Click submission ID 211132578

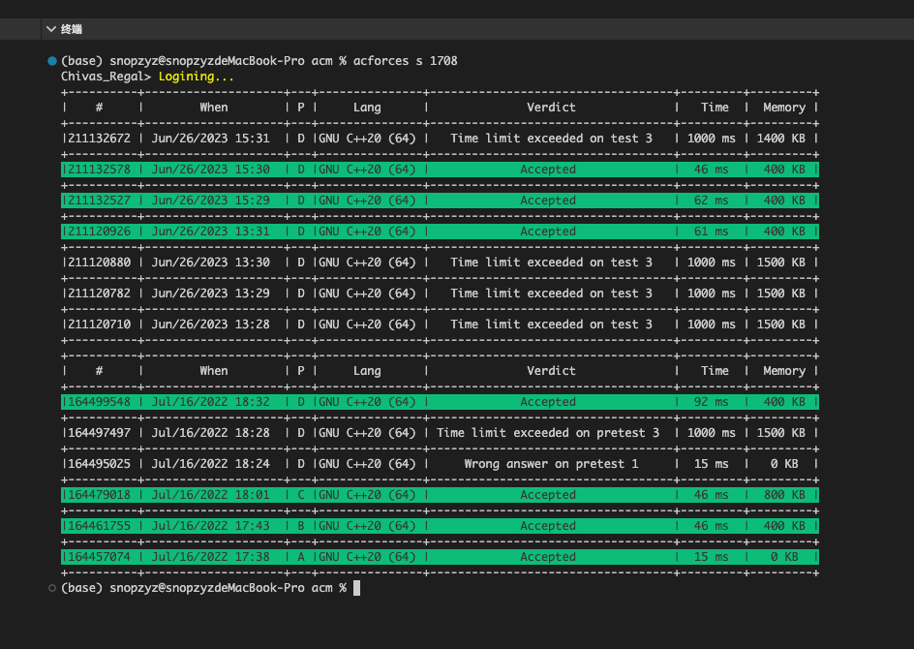99,170
